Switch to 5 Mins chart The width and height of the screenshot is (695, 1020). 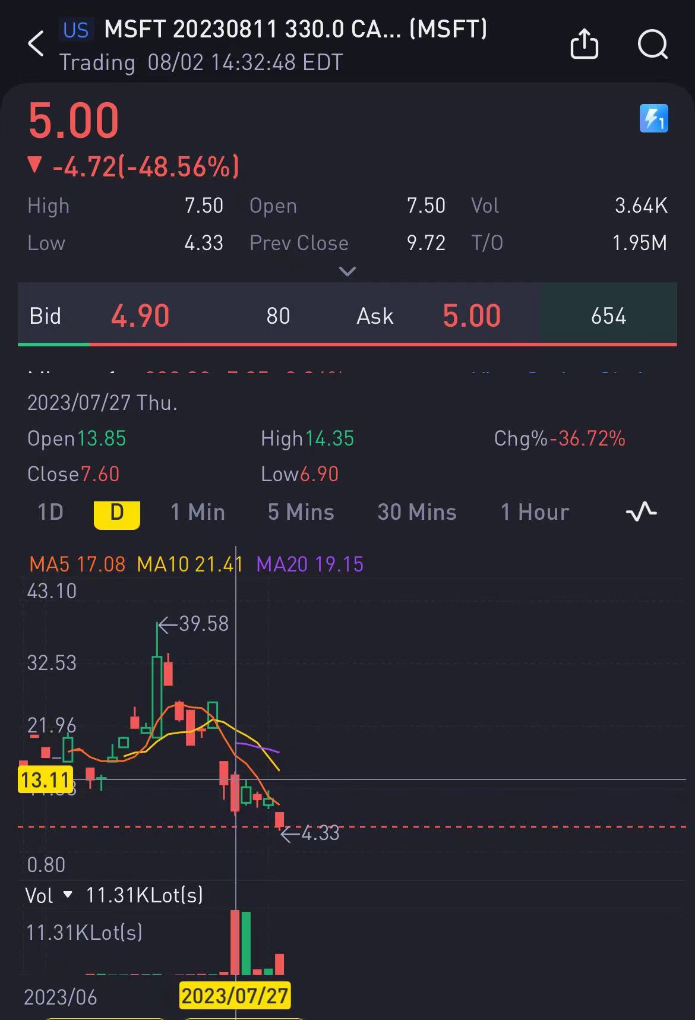pos(301,512)
